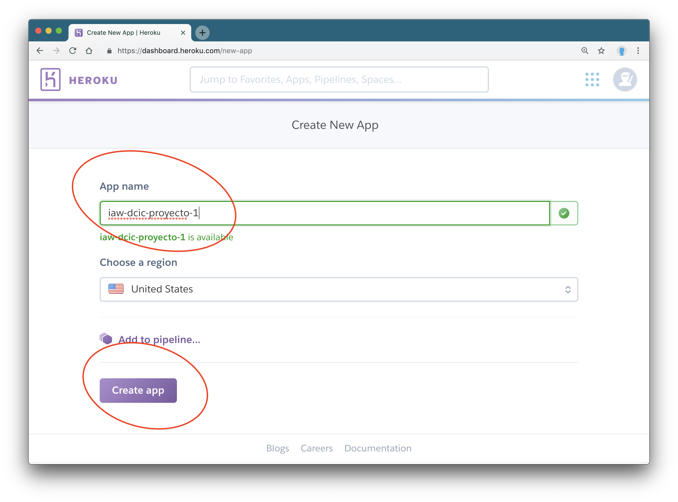Image resolution: width=678 pixels, height=502 pixels.
Task: Close the Create New App tab
Action: click(x=183, y=32)
